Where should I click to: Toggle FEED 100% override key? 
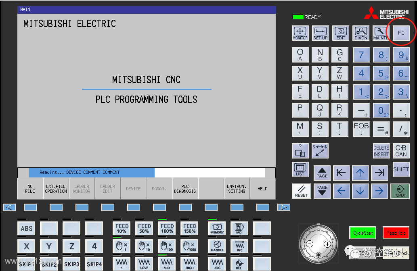(167, 228)
